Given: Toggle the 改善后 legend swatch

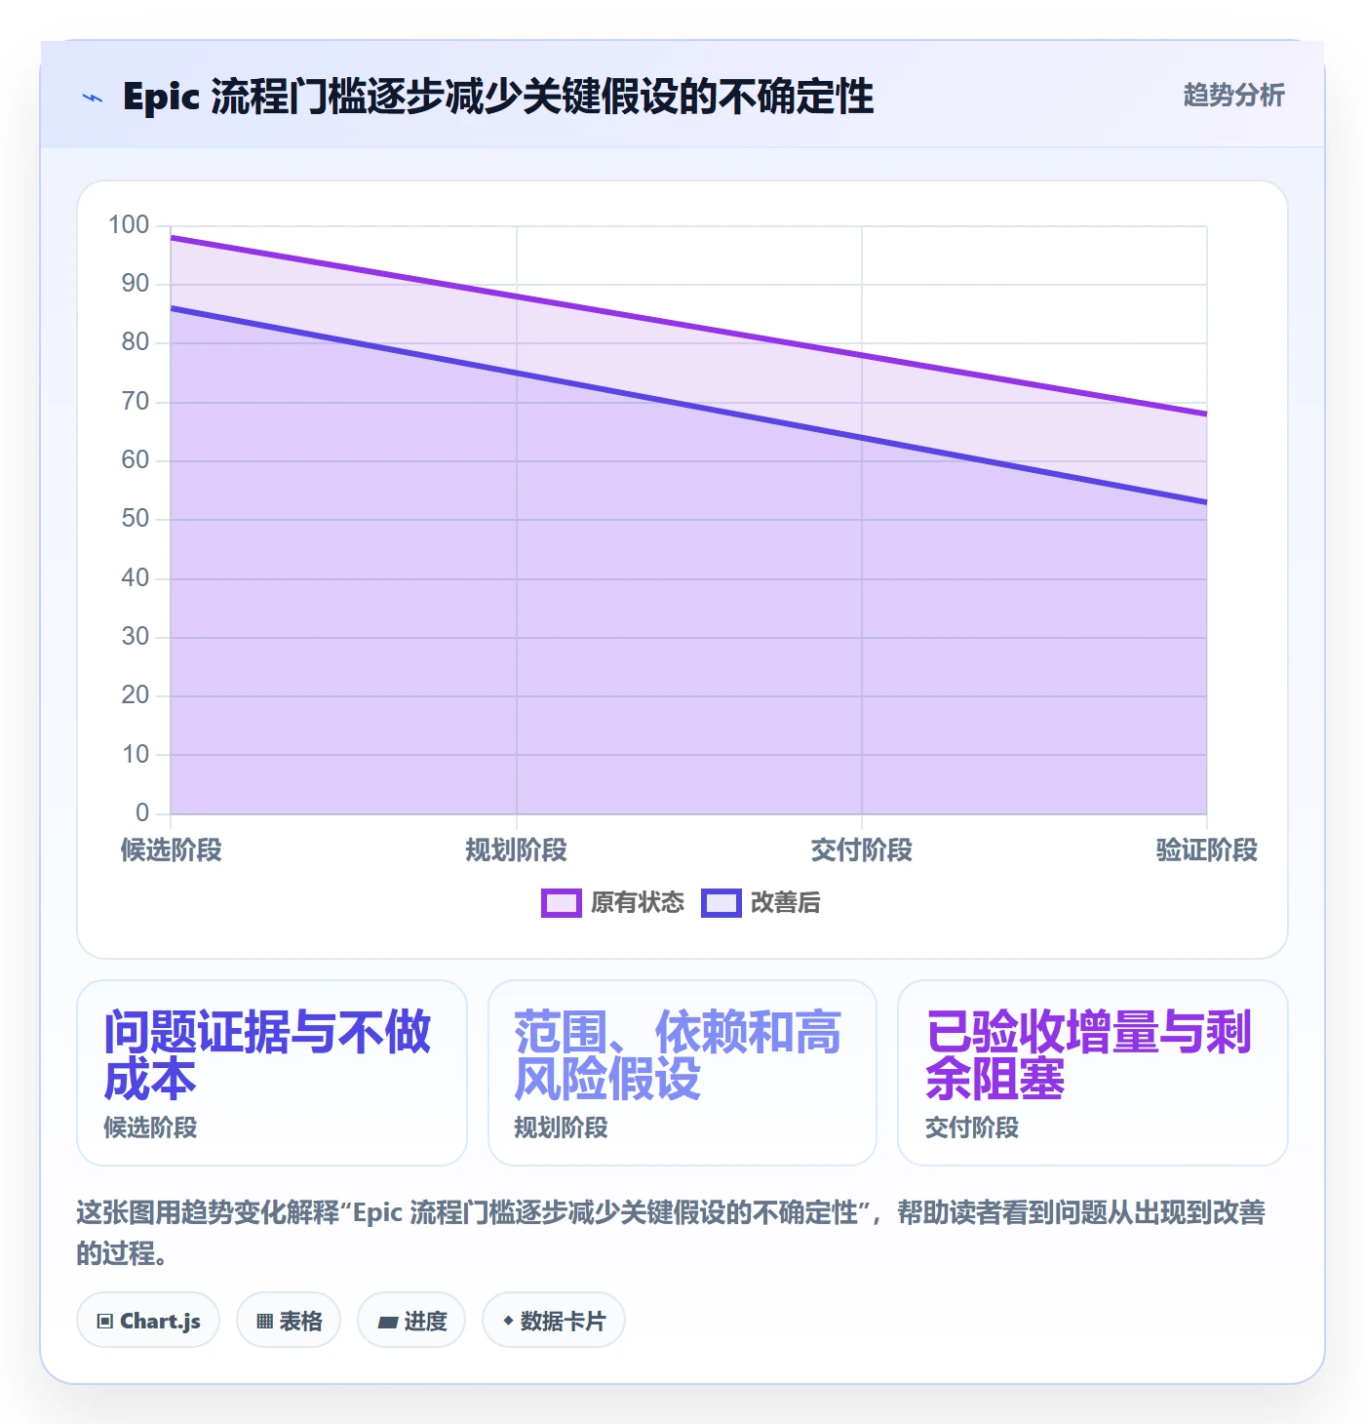Looking at the screenshot, I should click(721, 903).
